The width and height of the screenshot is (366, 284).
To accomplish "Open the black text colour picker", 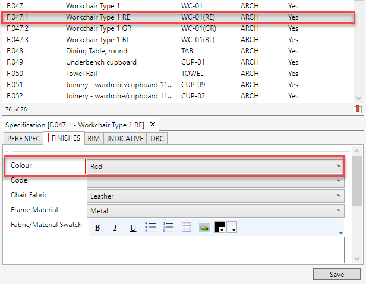I will [x=220, y=228].
